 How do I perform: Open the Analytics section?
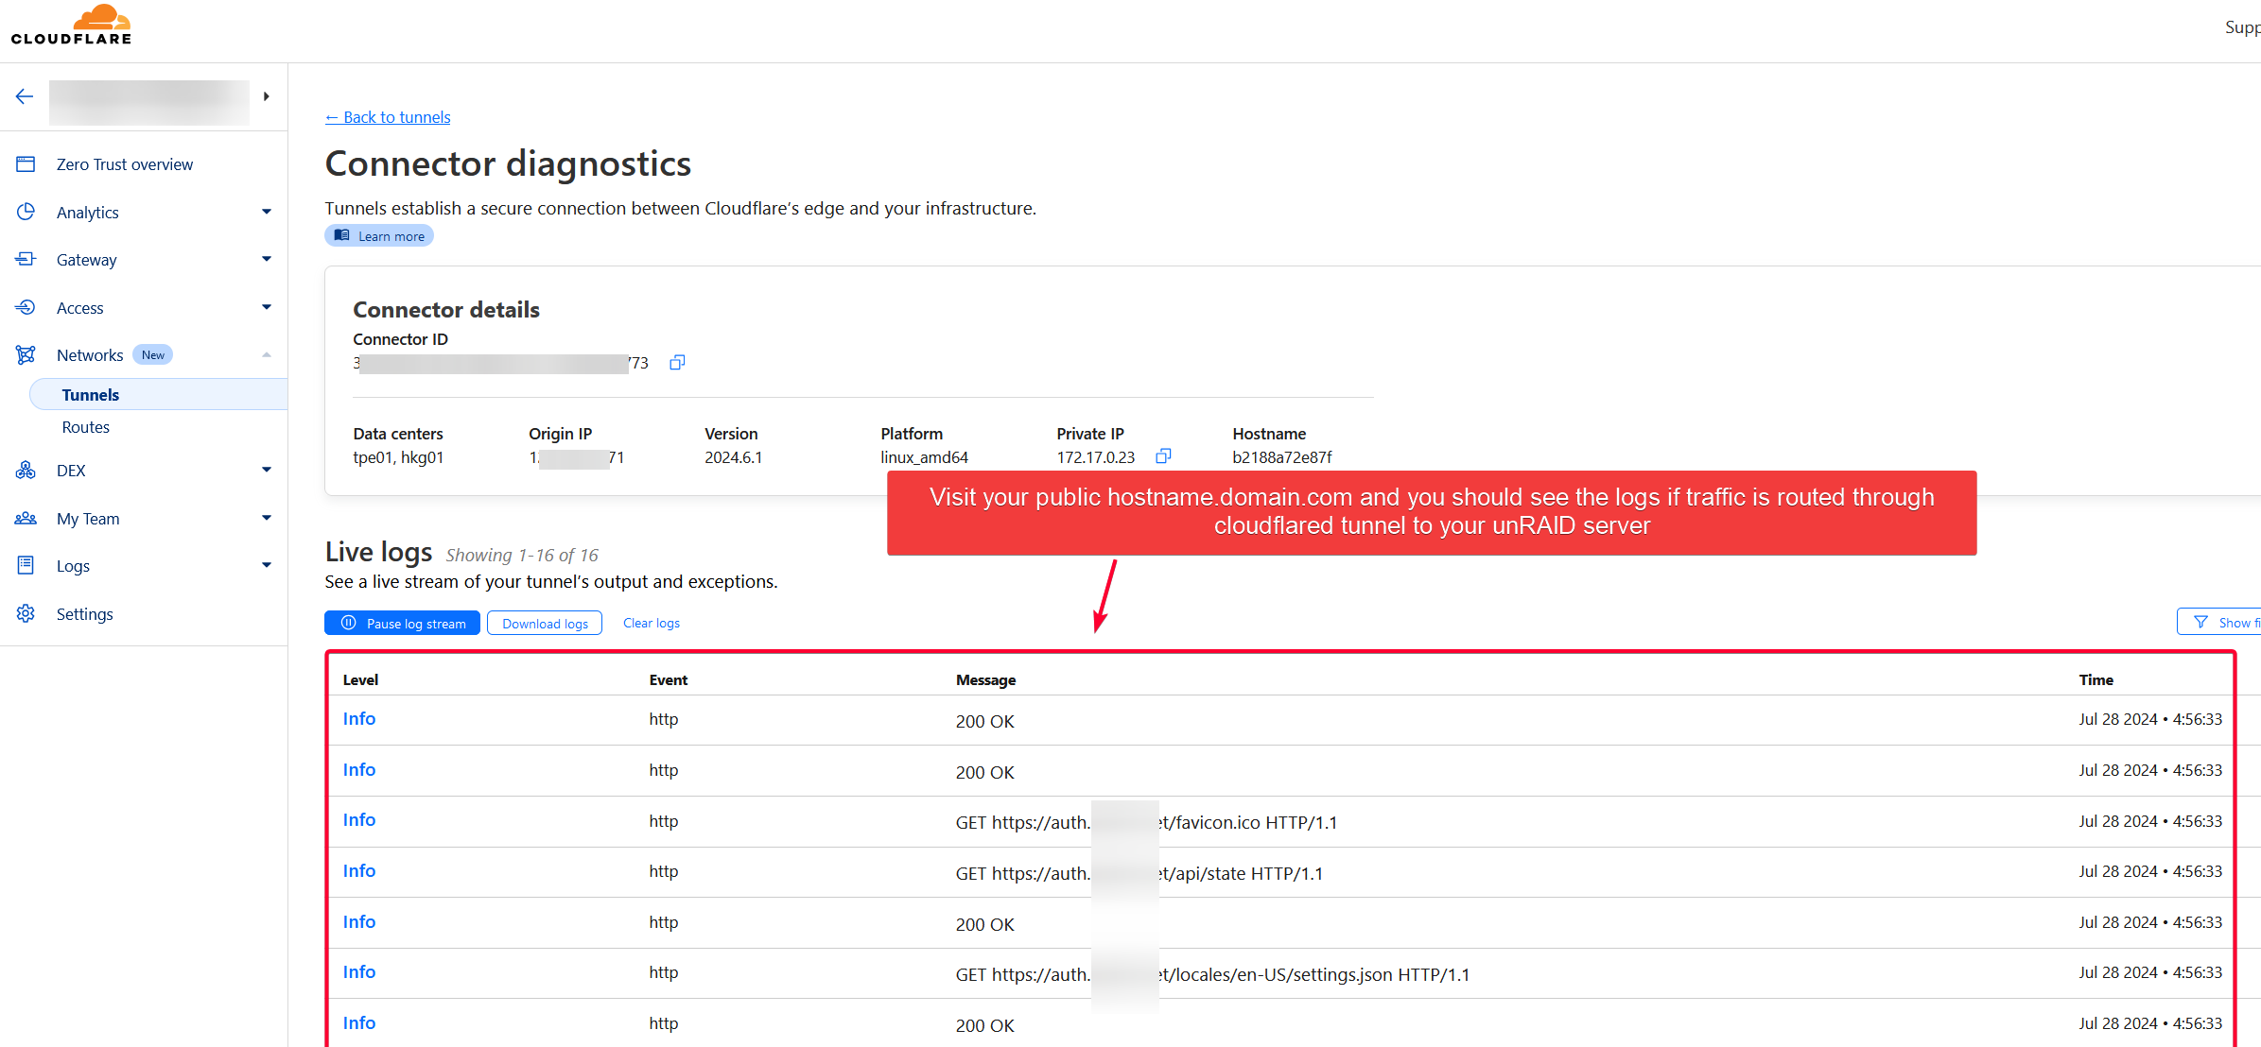tap(88, 213)
